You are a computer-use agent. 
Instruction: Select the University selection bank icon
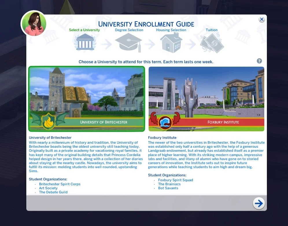(x=84, y=42)
